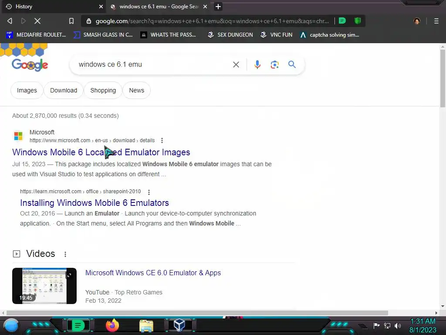Filter results by News
446x335 pixels.
pos(136,90)
